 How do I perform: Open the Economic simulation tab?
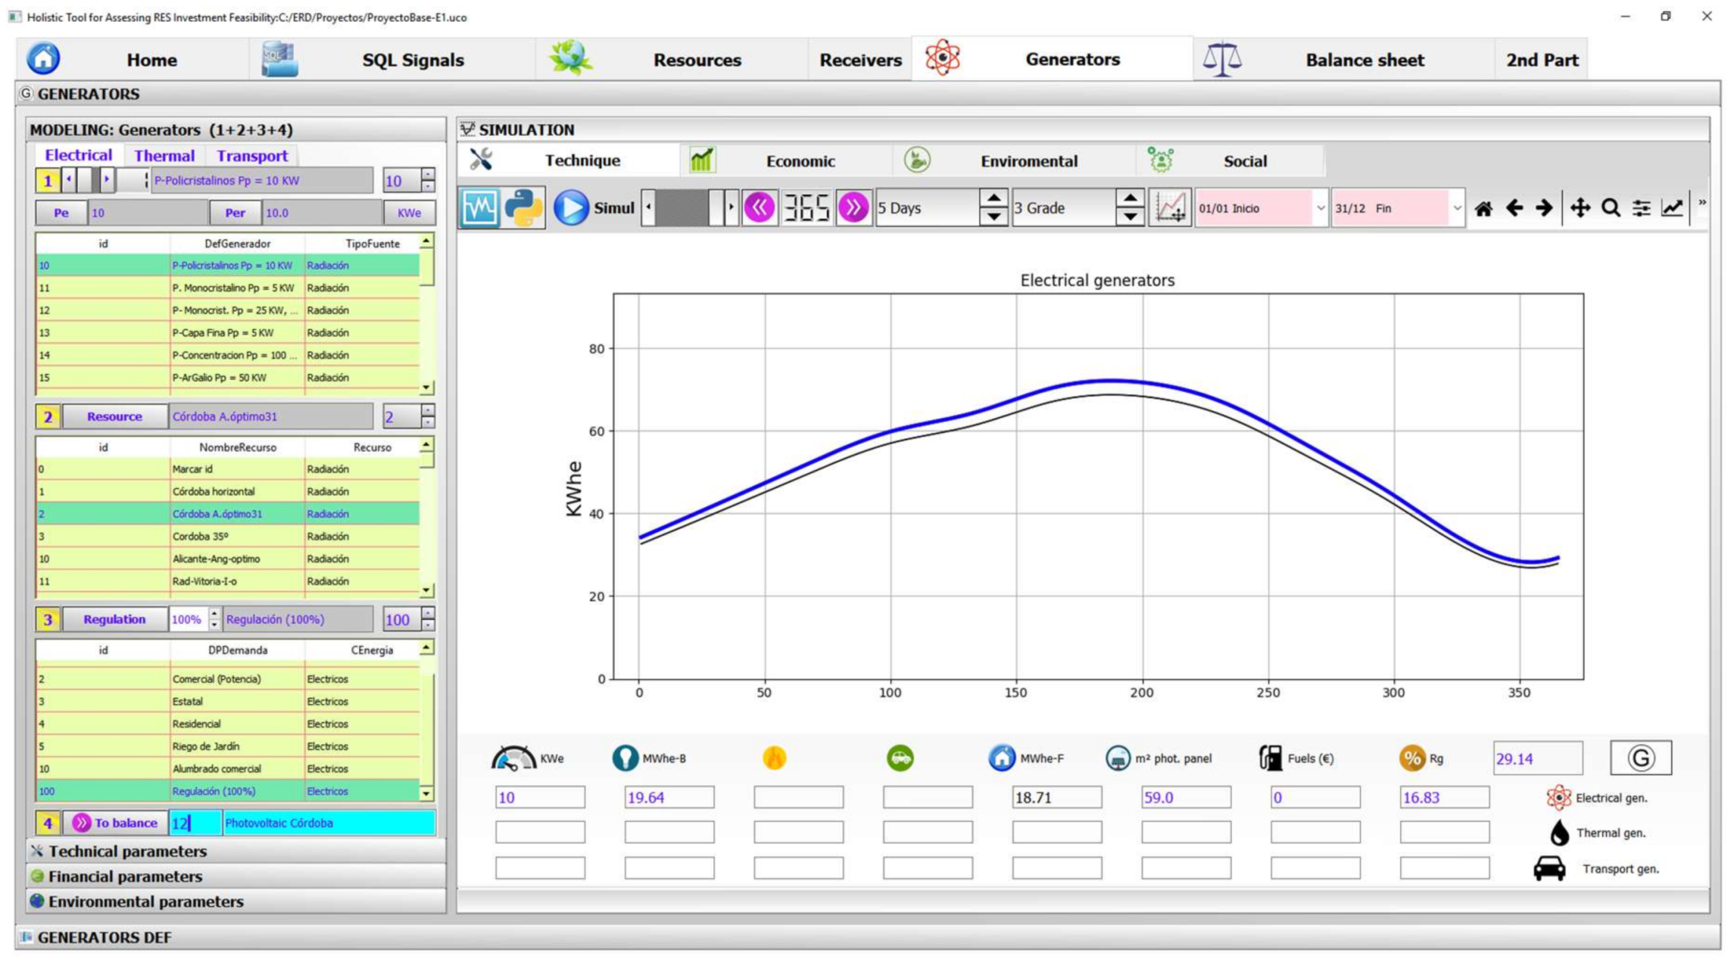coord(800,161)
